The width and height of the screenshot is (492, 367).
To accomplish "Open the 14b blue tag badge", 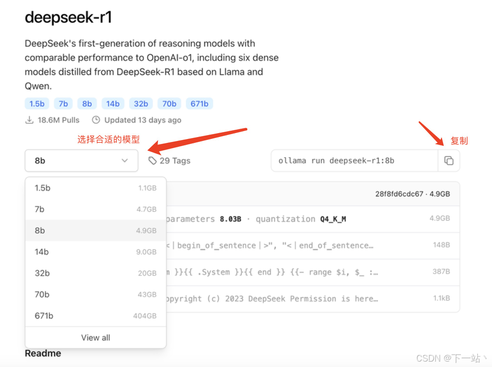I will click(112, 104).
